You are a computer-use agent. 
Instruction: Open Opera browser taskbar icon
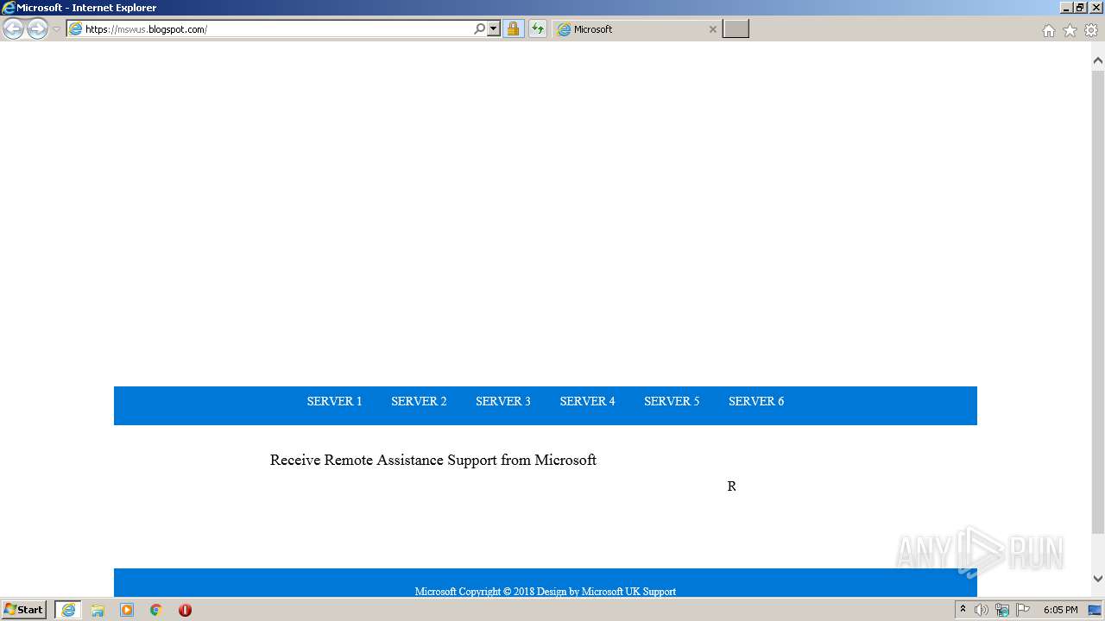[185, 610]
